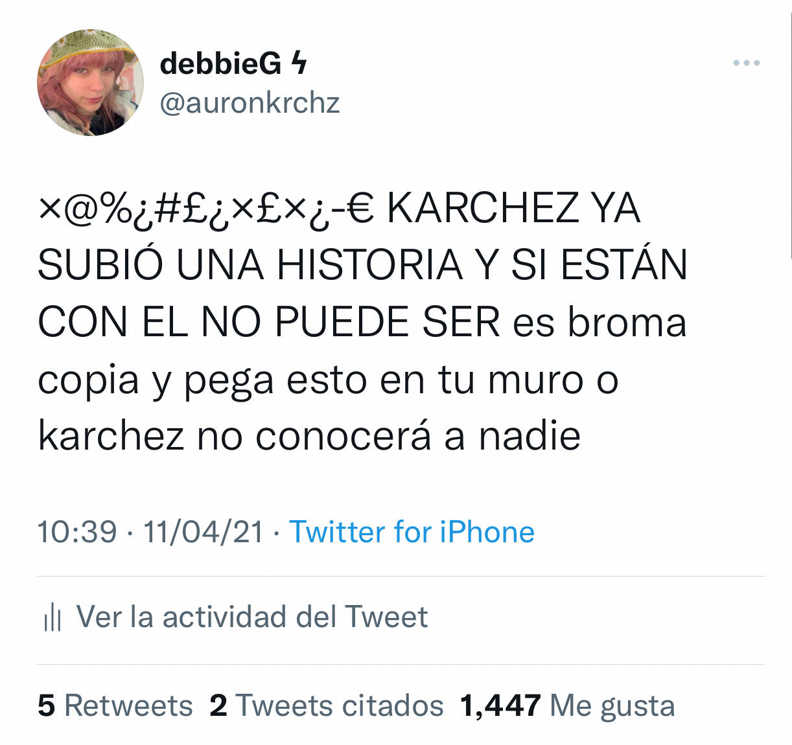Image resolution: width=792 pixels, height=745 pixels.
Task: Click the tweet activity bar chart icon
Action: (x=52, y=618)
